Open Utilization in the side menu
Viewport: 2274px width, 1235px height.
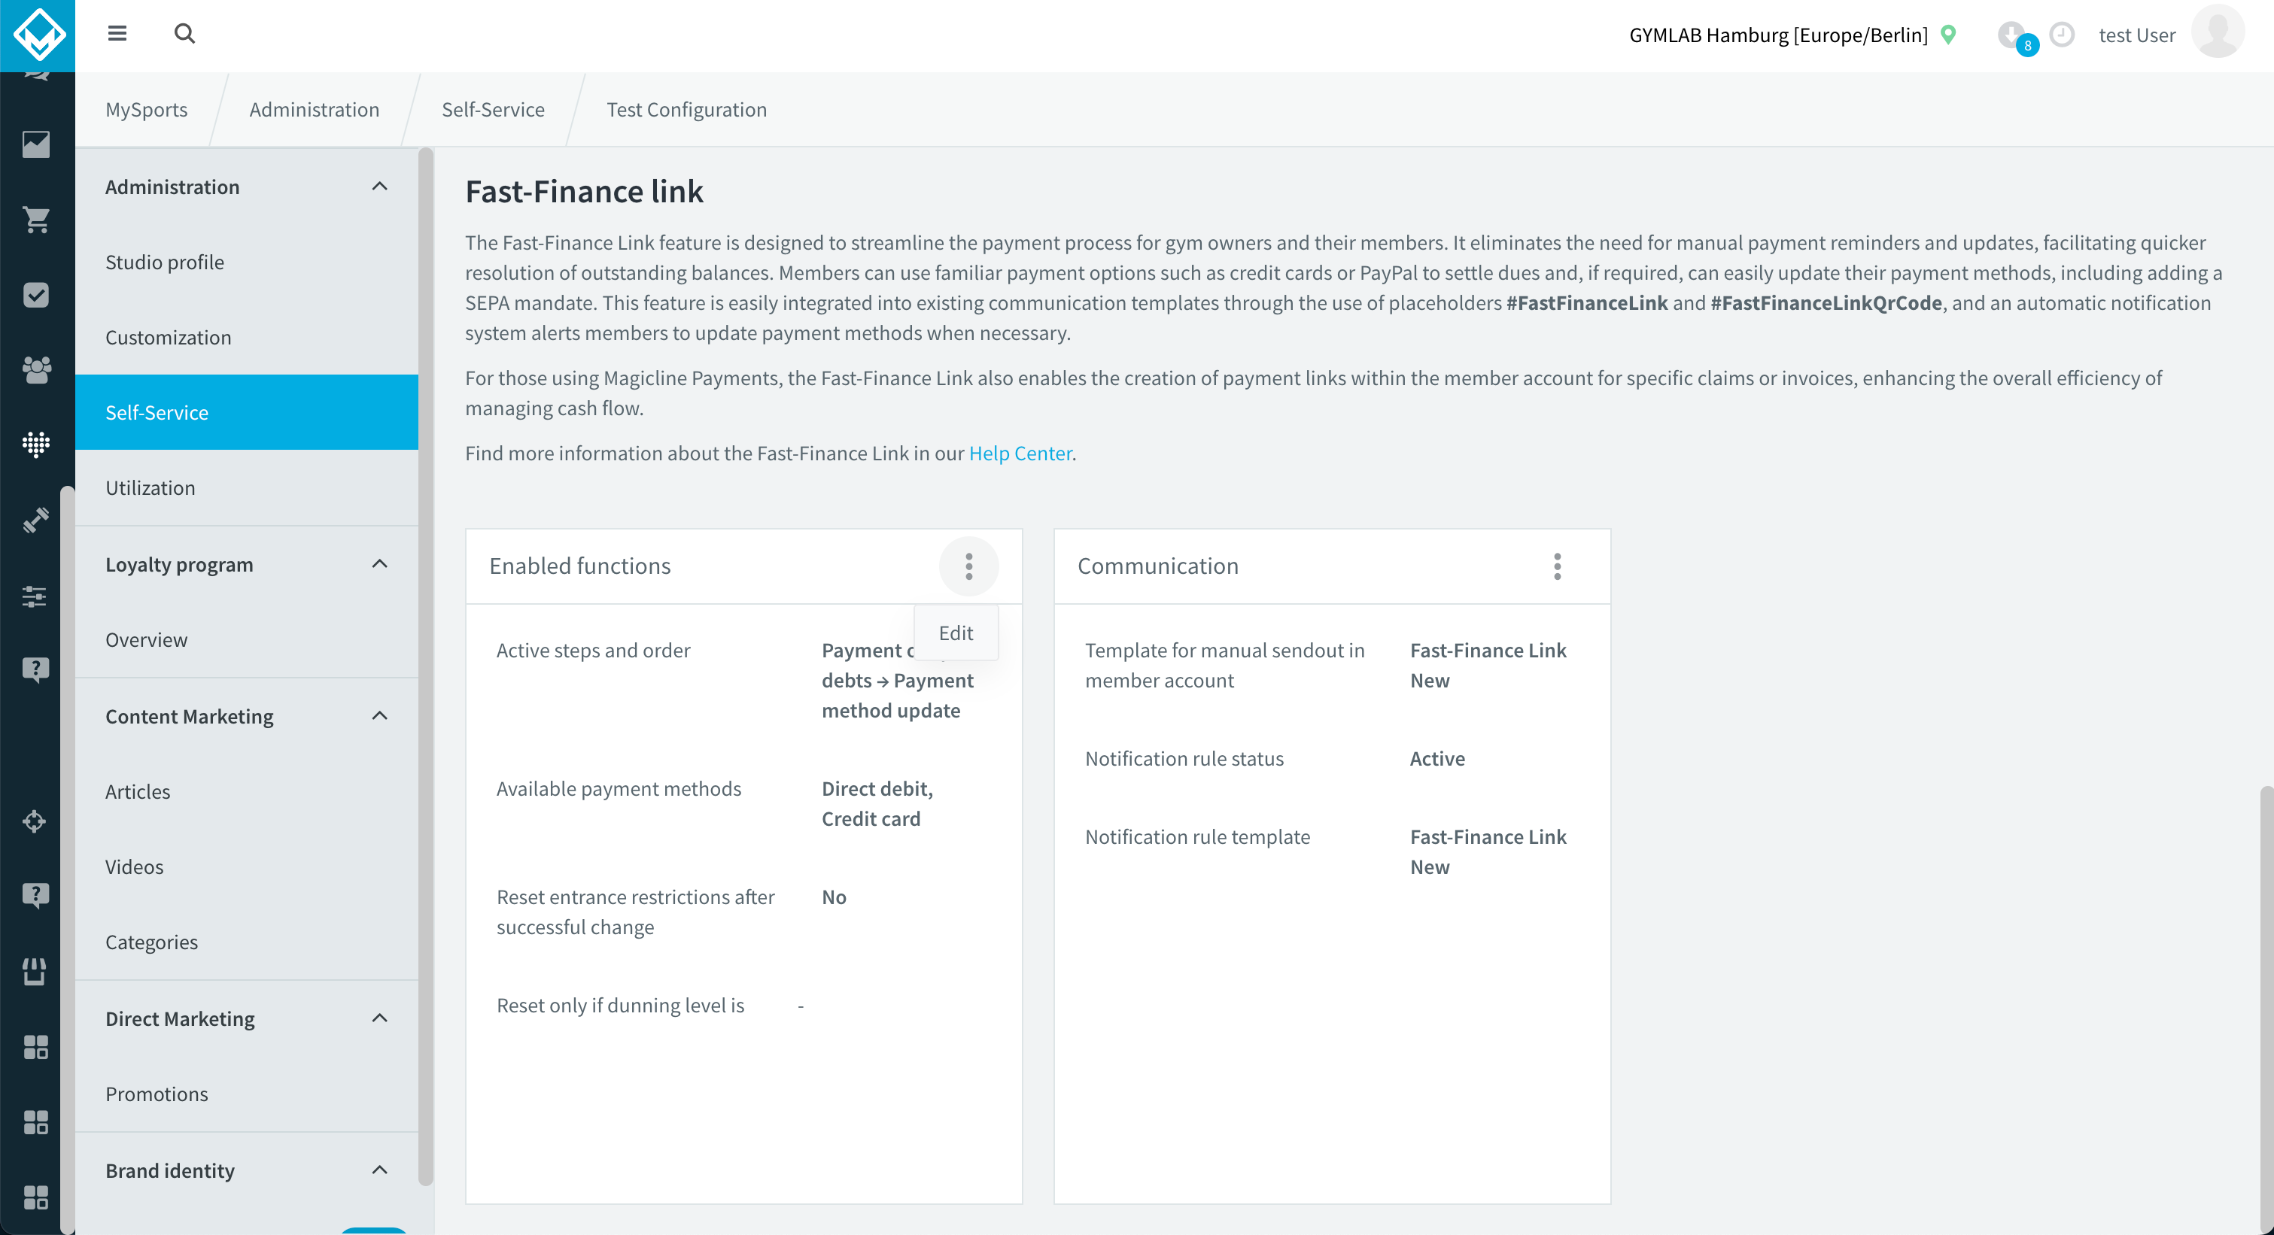coord(246,488)
